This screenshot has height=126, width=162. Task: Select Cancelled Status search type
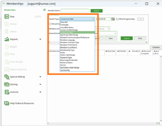coord(77,27)
